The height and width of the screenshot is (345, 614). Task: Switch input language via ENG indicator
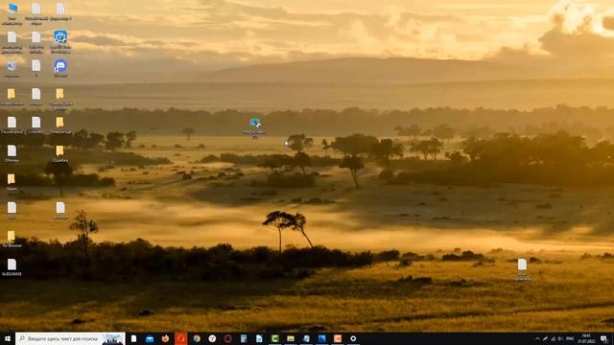(570, 338)
